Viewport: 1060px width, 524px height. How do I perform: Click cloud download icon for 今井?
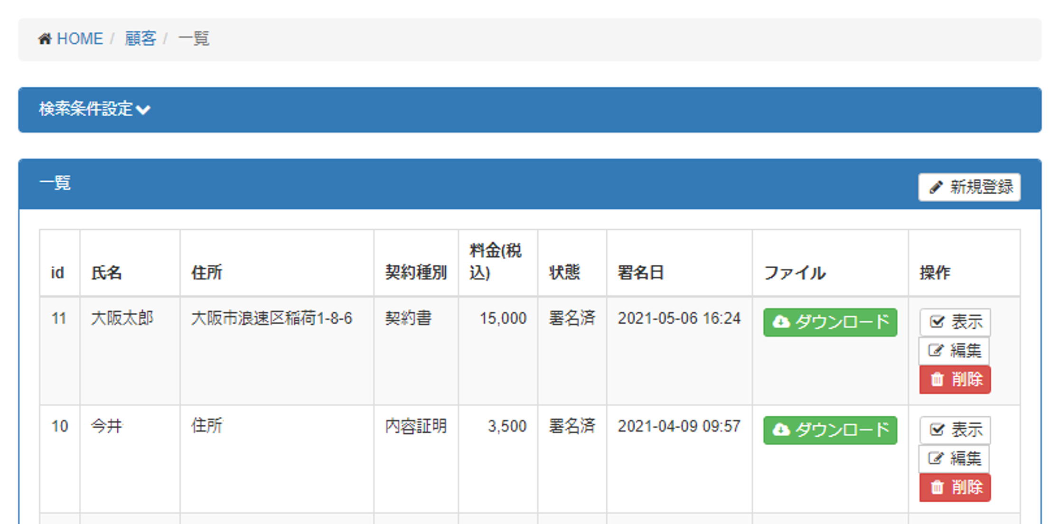[781, 430]
